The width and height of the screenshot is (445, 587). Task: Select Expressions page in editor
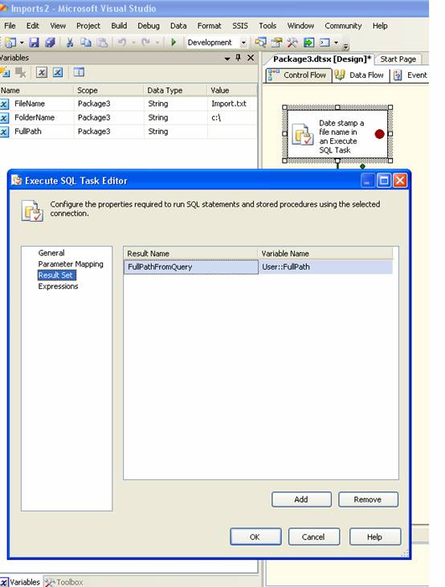coord(58,287)
